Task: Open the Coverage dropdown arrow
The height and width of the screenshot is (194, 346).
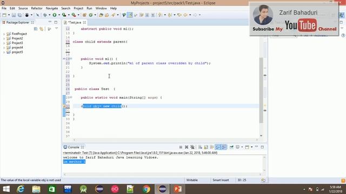Action: pos(69,15)
